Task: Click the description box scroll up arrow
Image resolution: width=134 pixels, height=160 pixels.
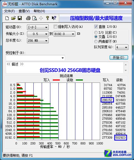Action: pos(126,65)
